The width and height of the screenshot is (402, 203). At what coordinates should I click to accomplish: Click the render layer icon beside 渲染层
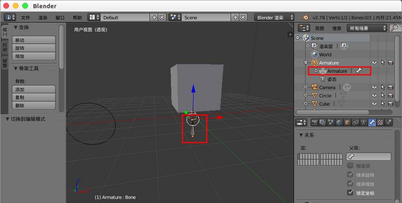pyautogui.click(x=345, y=46)
